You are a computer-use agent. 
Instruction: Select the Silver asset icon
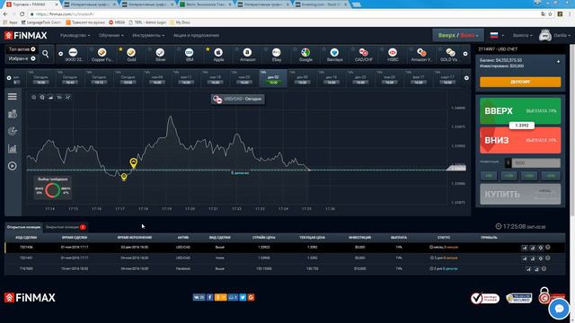(160, 53)
